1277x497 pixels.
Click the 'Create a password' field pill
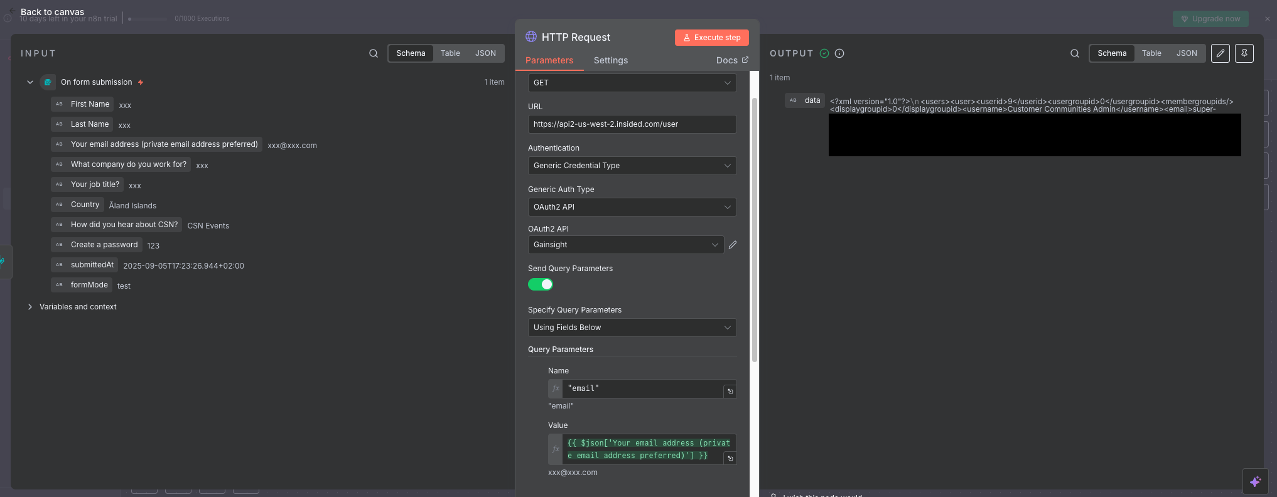point(96,245)
